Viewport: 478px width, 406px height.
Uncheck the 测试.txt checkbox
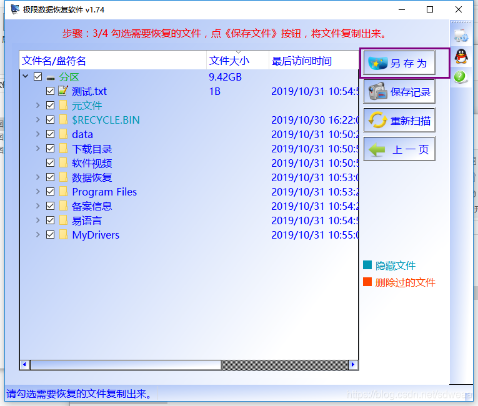pyautogui.click(x=51, y=91)
